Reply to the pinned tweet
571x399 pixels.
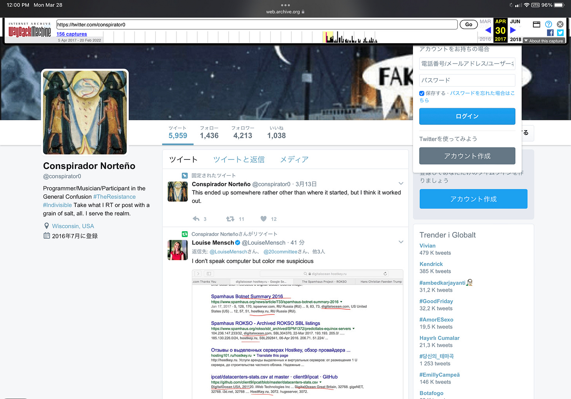tap(196, 219)
